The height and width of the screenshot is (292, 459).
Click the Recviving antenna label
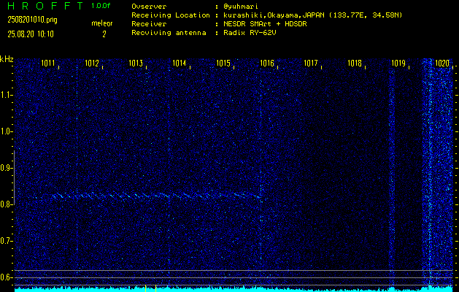click(169, 33)
